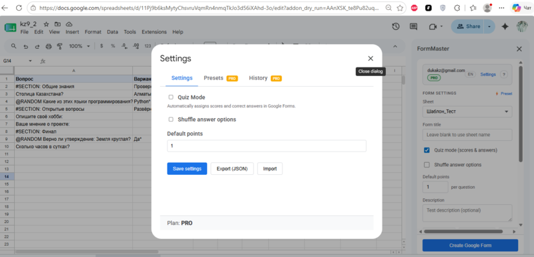Screen dimensions: 534x257
Task: Open the Share button dropdown arrow
Action: (x=489, y=27)
